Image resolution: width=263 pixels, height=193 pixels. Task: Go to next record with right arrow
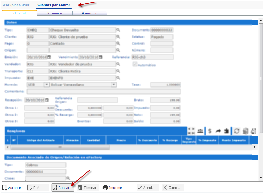193,129
